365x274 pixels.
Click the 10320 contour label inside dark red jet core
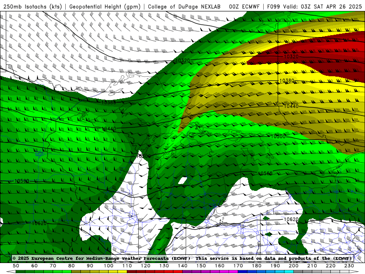point(291,57)
